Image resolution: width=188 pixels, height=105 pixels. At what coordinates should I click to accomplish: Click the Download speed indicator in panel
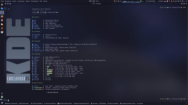[146, 1]
